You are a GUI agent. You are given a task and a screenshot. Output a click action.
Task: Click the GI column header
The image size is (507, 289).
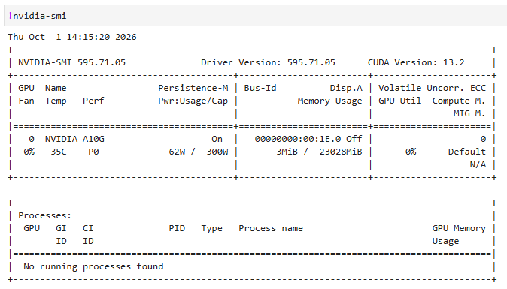(x=61, y=228)
